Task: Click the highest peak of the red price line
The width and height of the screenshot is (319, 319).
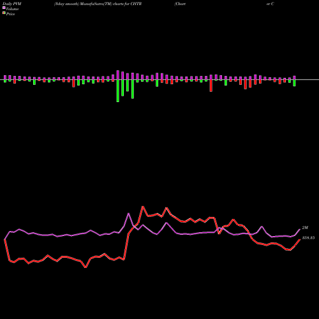Action: coord(143,207)
